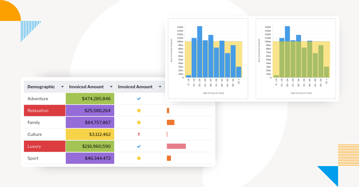The height and width of the screenshot is (187, 359).
Task: Click the blue checkmark in the Luxury row
Action: [139, 146]
